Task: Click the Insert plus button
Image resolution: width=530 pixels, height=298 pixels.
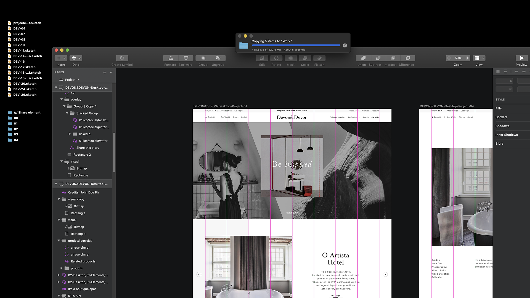Action: click(x=59, y=58)
